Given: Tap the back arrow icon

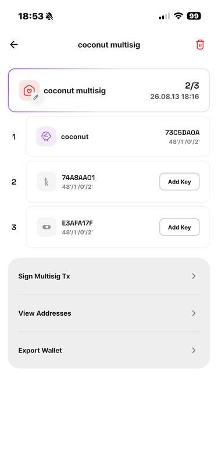Looking at the screenshot, I should tap(14, 45).
